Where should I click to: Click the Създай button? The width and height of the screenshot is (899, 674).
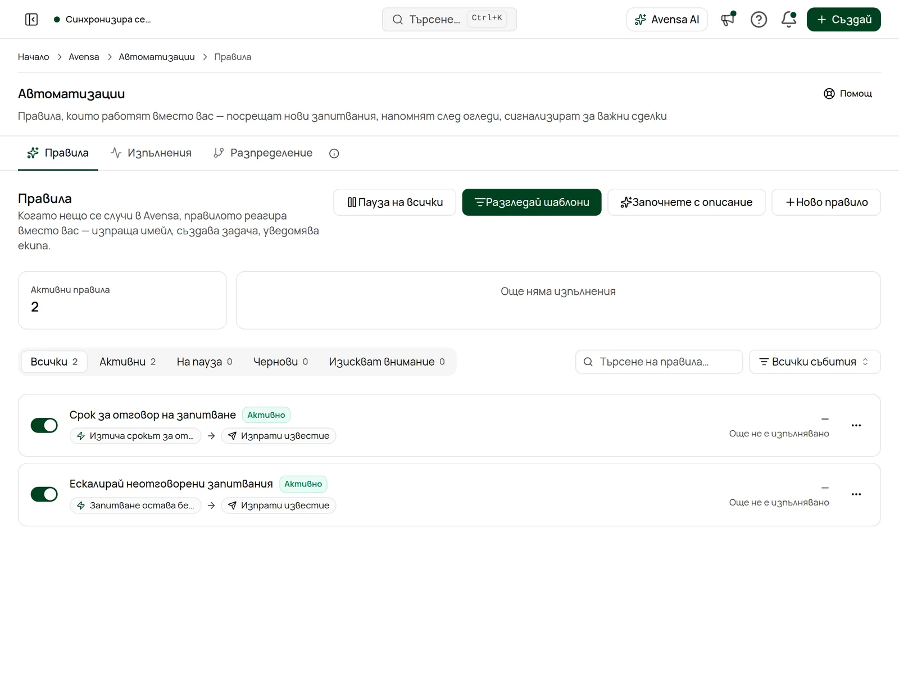pos(844,20)
